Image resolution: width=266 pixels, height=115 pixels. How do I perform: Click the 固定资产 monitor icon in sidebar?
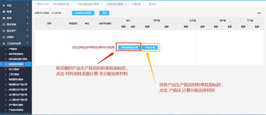click(4, 31)
